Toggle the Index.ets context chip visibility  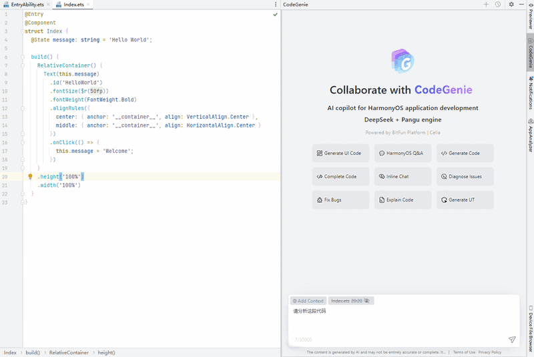coord(366,301)
